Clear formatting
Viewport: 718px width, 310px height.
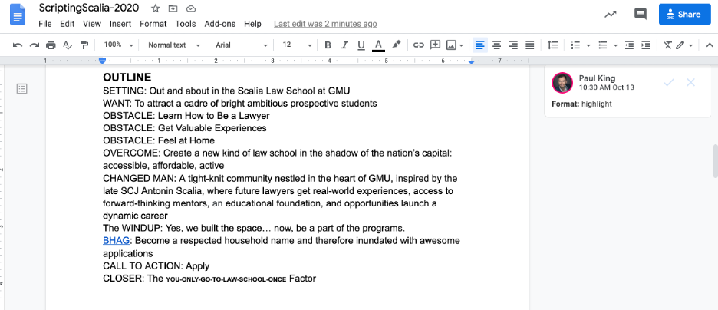[x=667, y=45]
